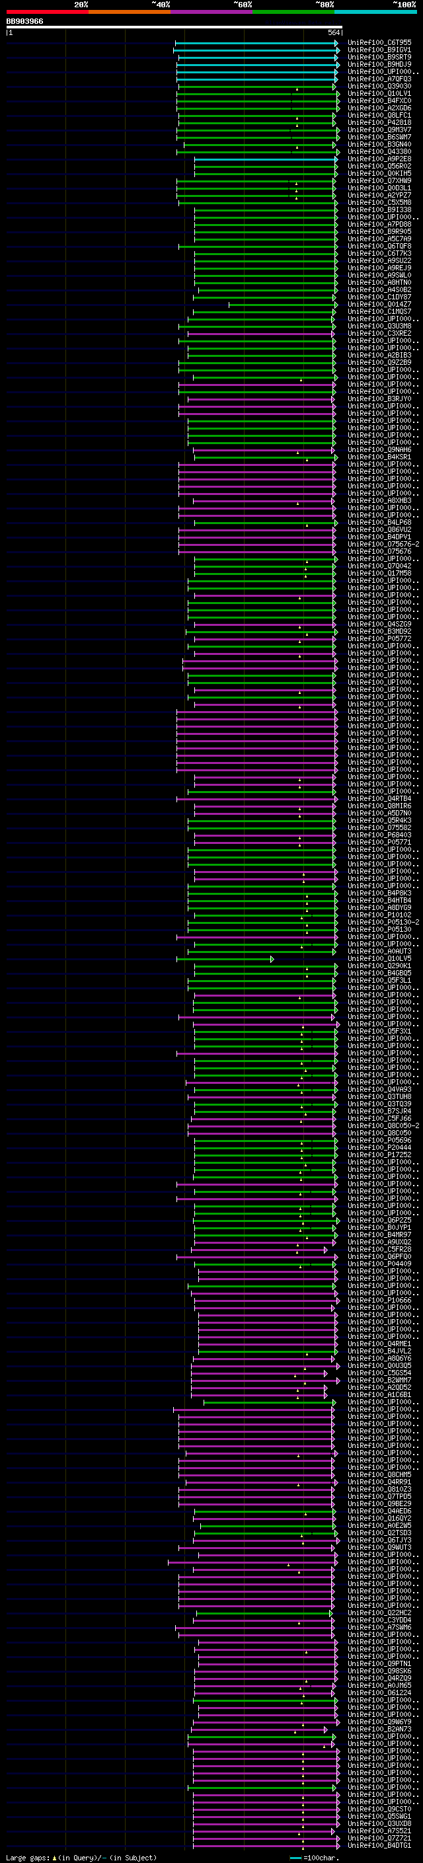Viewport: 423px width, 1863px height.
Task: Click hit label UniRef100_Q56R02
Action: click(379, 166)
